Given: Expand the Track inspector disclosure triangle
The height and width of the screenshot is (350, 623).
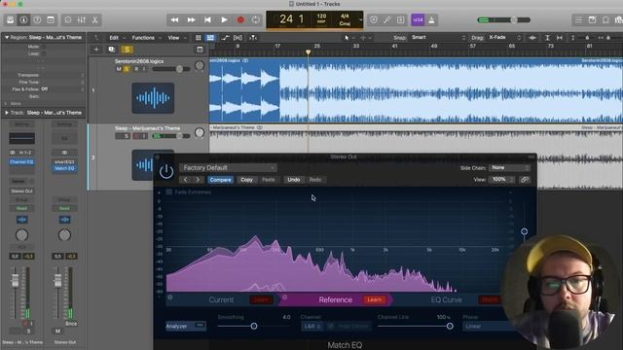Looking at the screenshot, I should point(7,113).
